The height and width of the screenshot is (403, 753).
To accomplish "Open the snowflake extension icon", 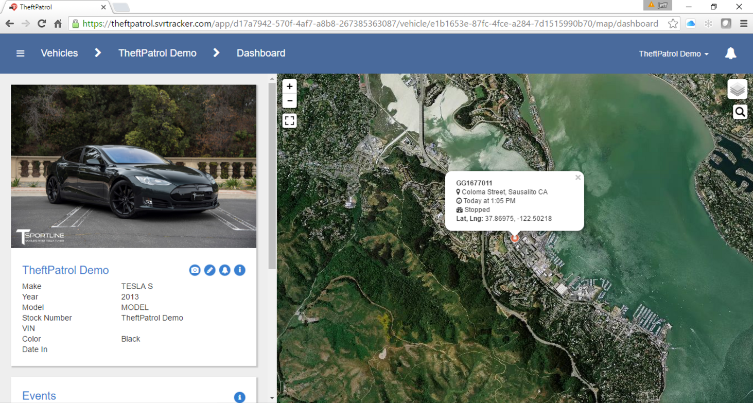I will 708,24.
